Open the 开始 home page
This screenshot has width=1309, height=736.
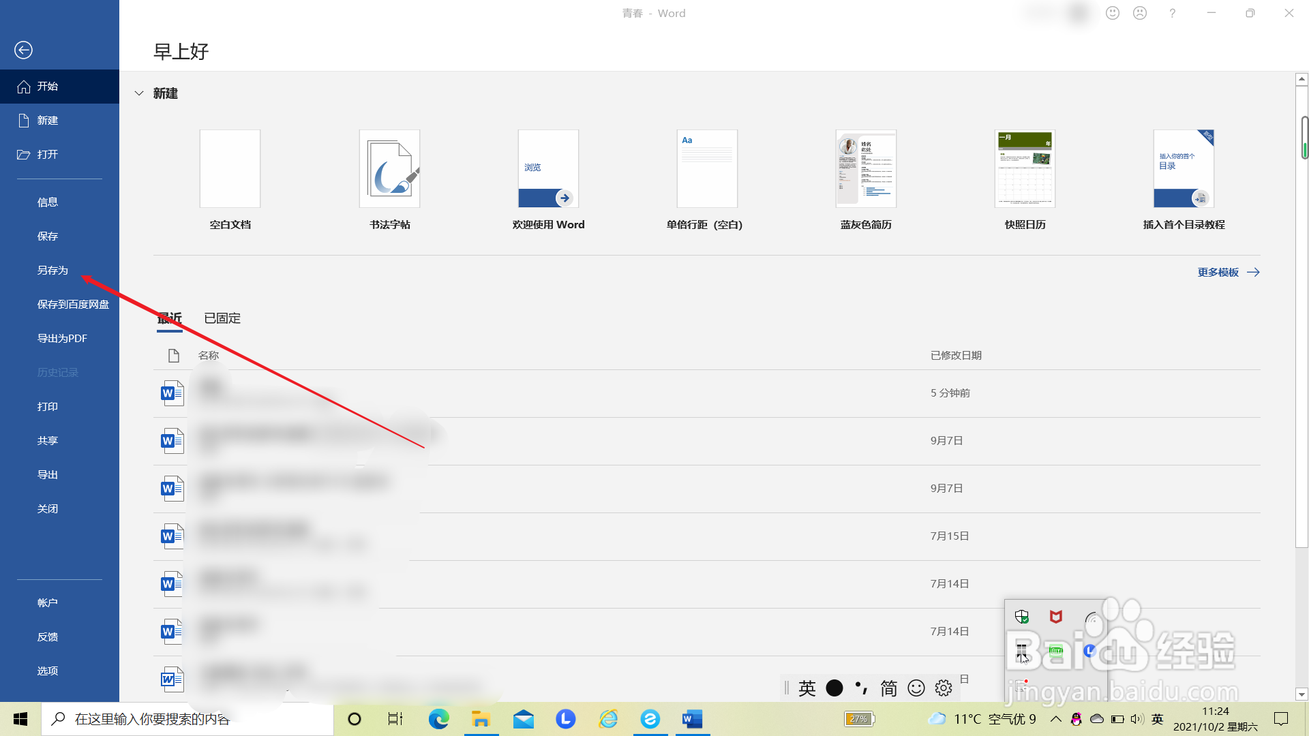pyautogui.click(x=59, y=87)
